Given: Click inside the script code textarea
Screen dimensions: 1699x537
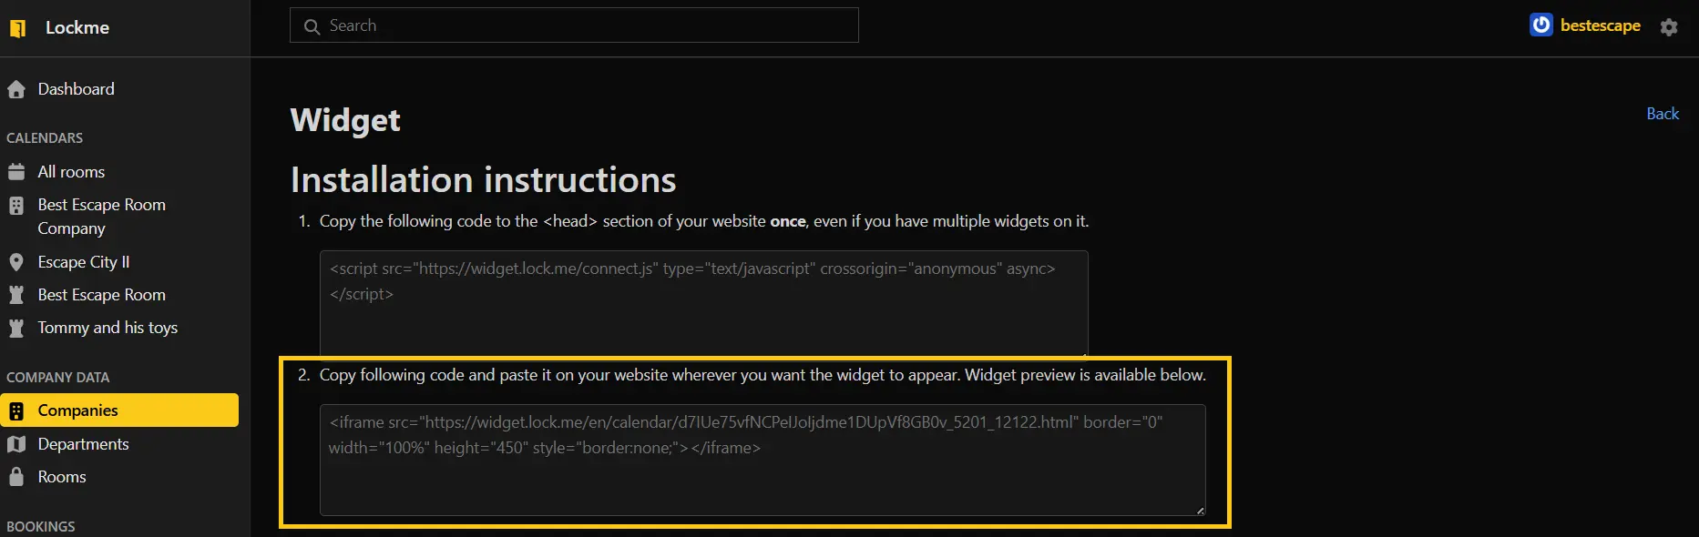Looking at the screenshot, I should 702,309.
